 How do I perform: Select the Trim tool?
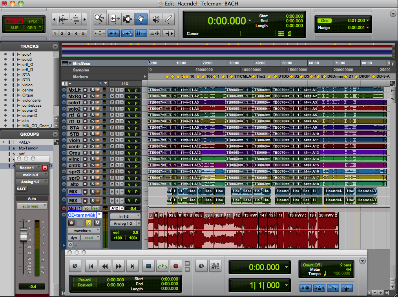tap(114, 18)
